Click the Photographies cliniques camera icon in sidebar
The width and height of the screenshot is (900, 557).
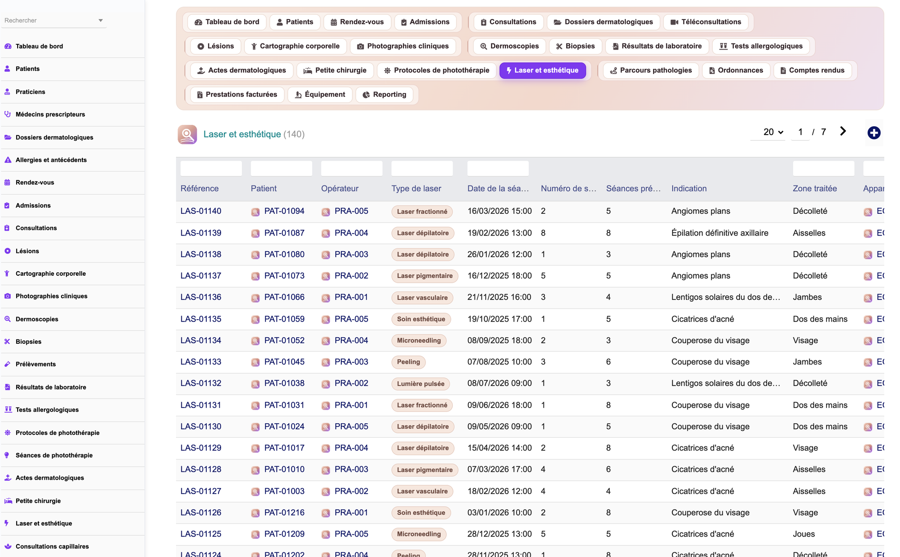pyautogui.click(x=8, y=296)
